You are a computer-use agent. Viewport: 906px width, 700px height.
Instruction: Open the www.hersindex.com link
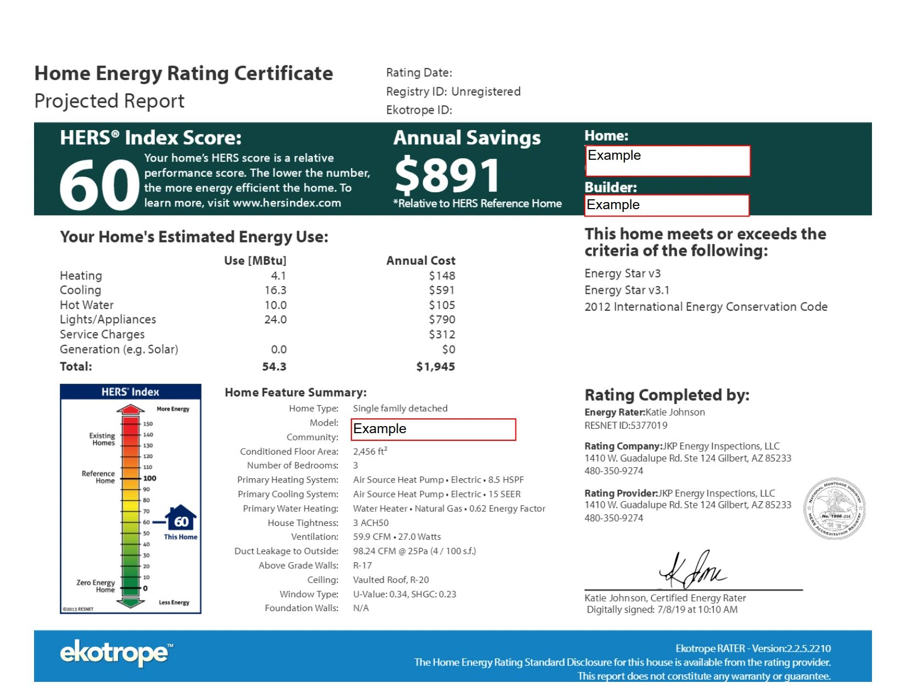287,203
